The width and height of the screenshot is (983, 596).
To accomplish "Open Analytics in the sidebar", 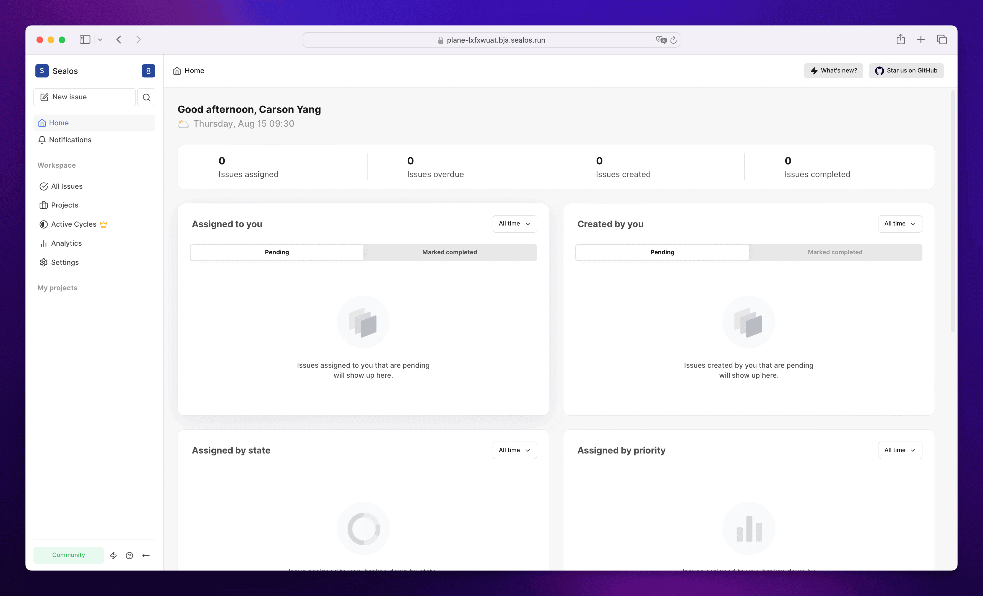I will 66,243.
